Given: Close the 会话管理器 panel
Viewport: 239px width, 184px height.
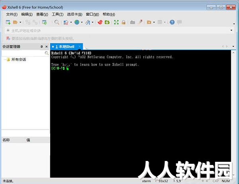Looking at the screenshot, I should [47, 46].
